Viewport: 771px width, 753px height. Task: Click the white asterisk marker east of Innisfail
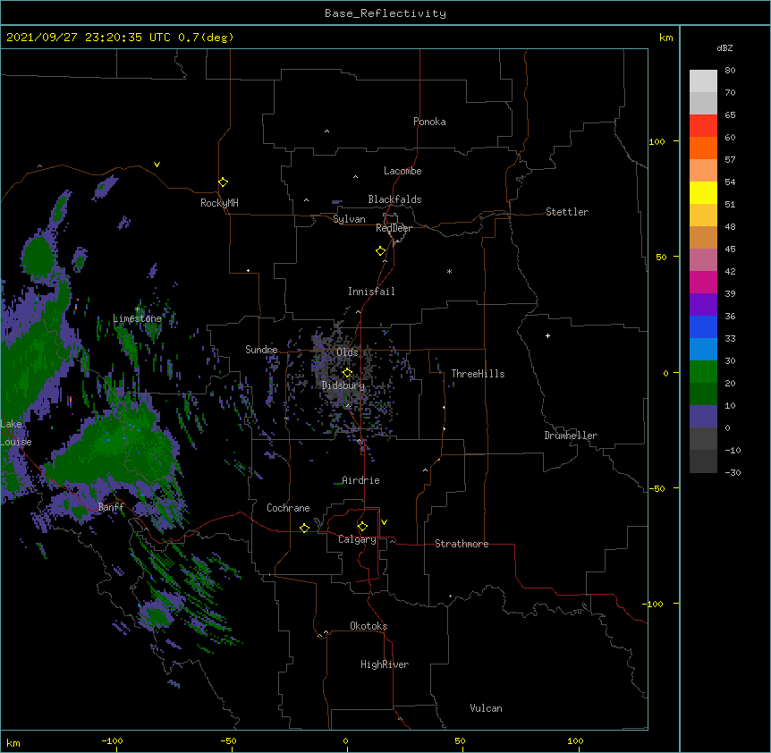coord(449,271)
